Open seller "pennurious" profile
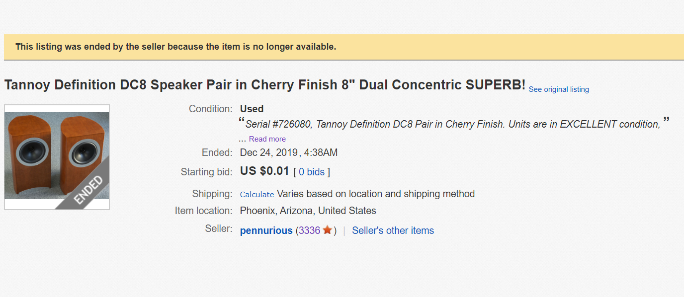 pyautogui.click(x=266, y=230)
